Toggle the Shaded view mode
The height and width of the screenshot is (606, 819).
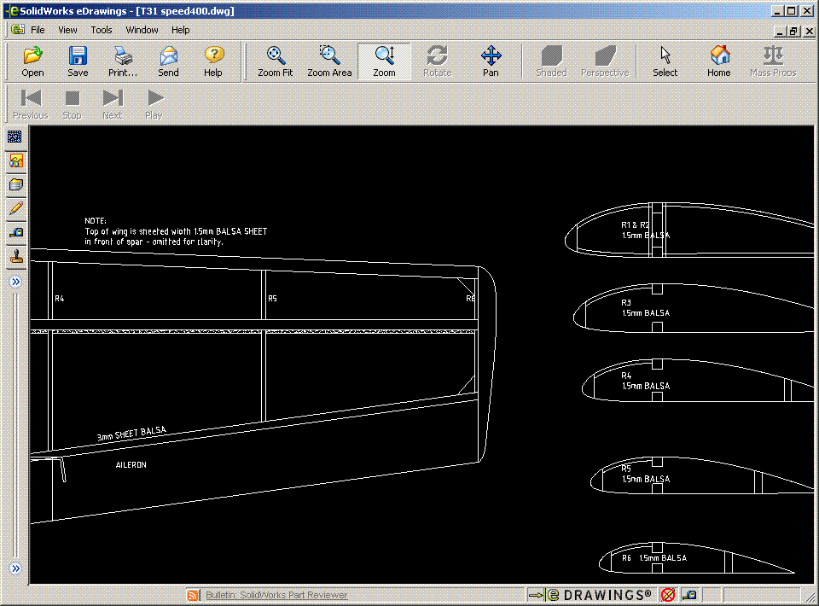pyautogui.click(x=551, y=61)
